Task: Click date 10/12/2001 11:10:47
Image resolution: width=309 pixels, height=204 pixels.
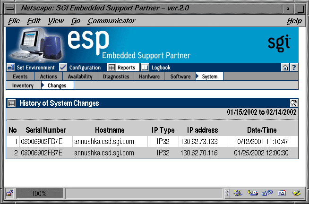Action: click(x=261, y=141)
